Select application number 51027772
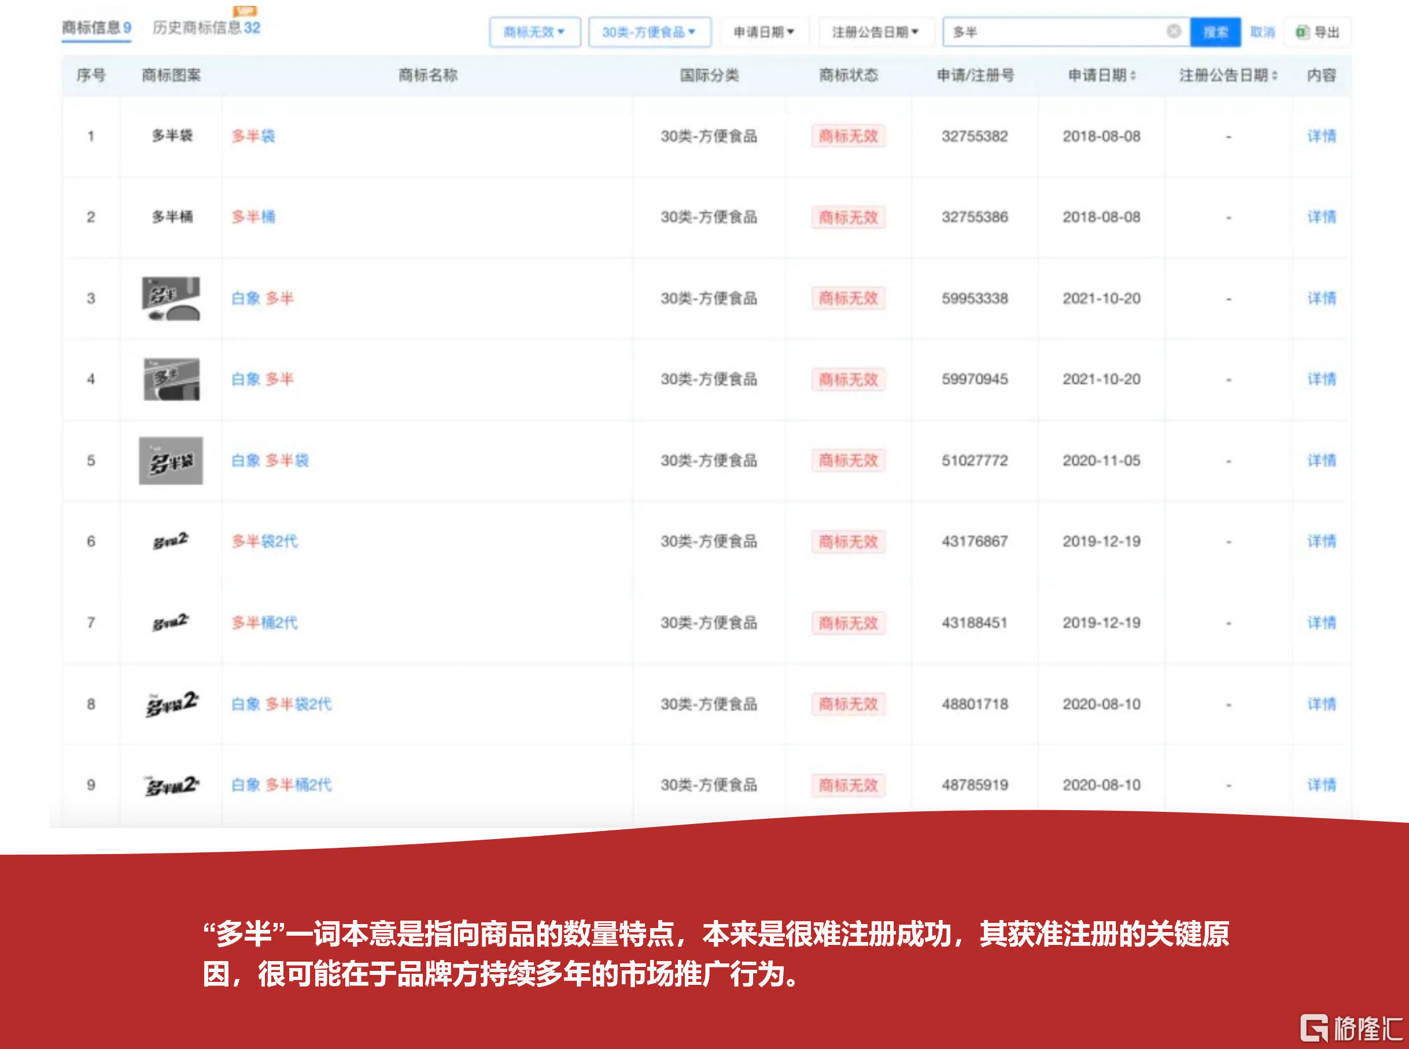 975,460
